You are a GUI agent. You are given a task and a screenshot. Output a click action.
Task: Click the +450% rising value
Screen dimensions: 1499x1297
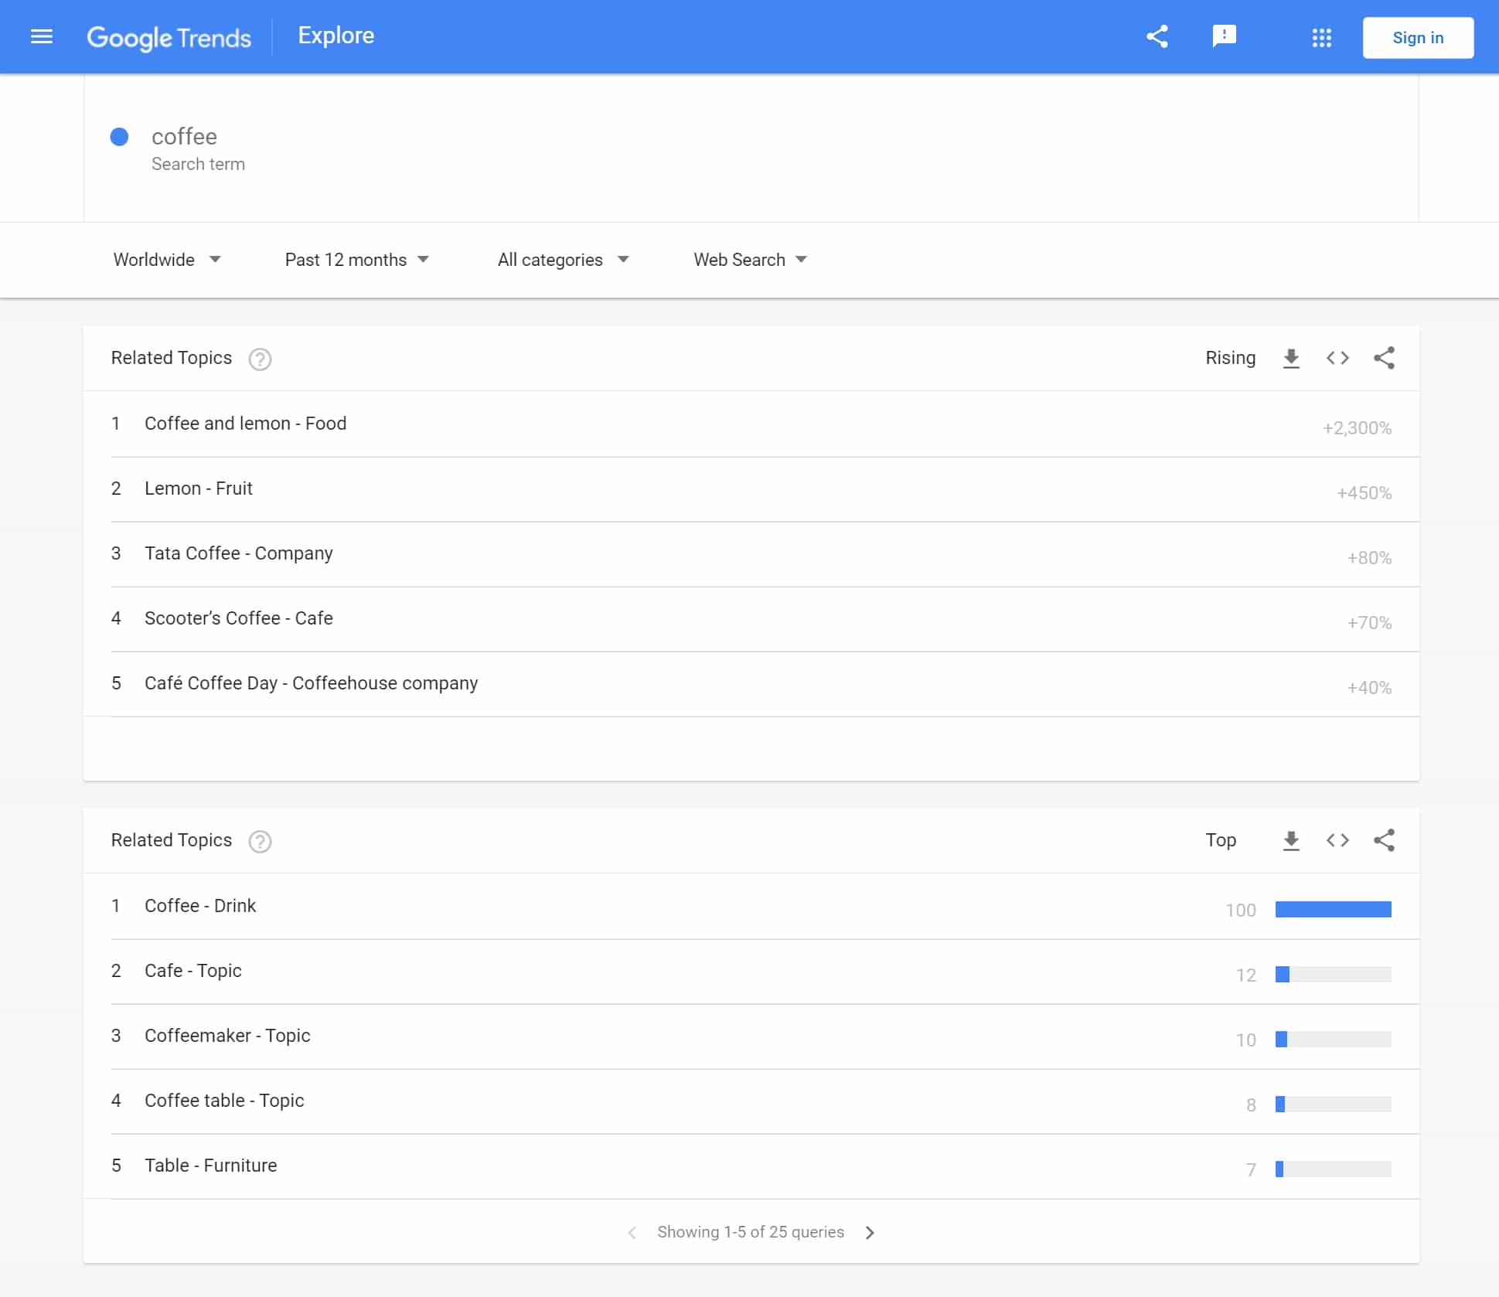pyautogui.click(x=1364, y=493)
